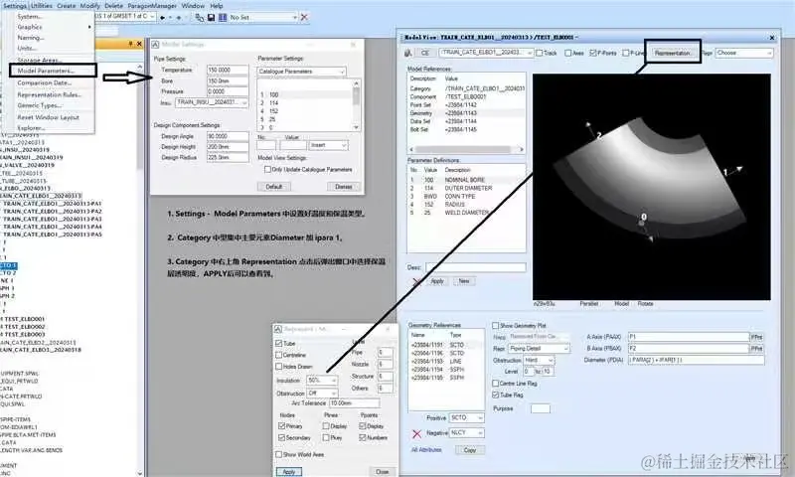Click the red X beside the No Set dropdown
Image resolution: width=795 pixels, height=477 pixels.
tap(304, 17)
